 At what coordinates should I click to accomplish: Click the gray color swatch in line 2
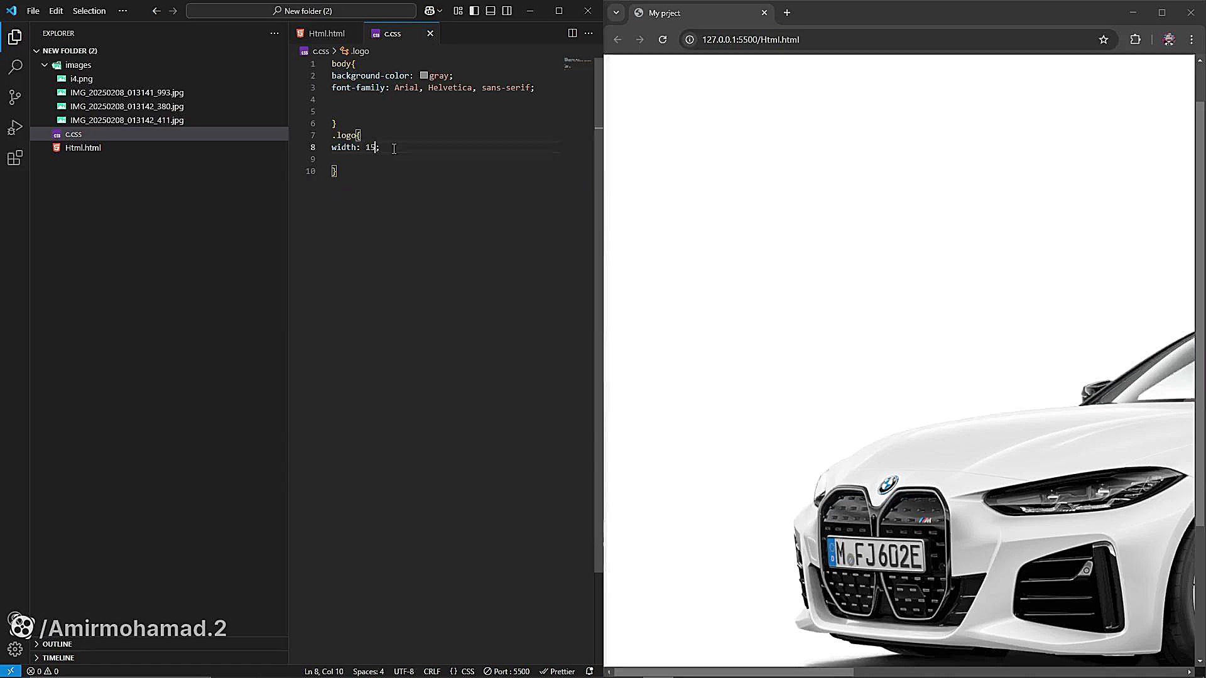click(424, 75)
